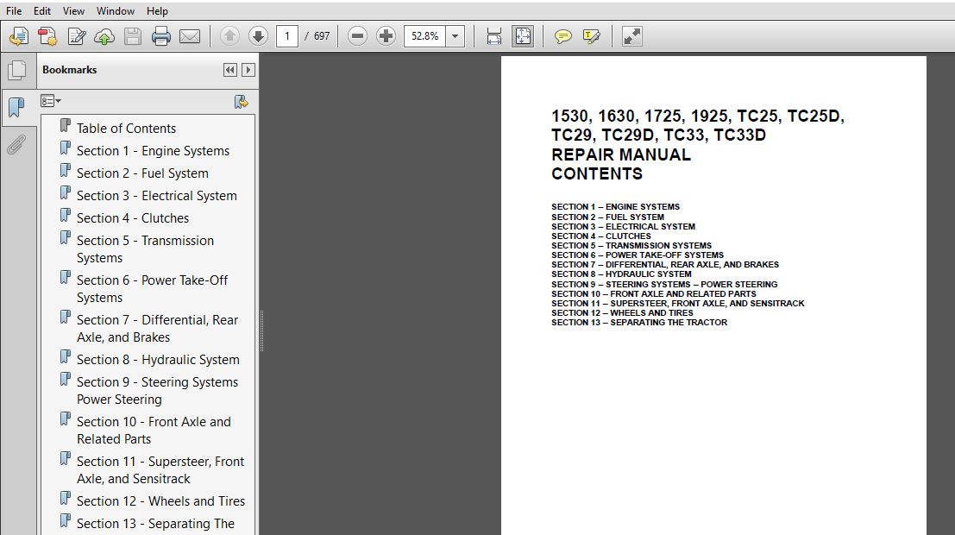Viewport: 955px width, 535px height.
Task: Select Section 2 - Fuel System bookmark
Action: pos(142,173)
